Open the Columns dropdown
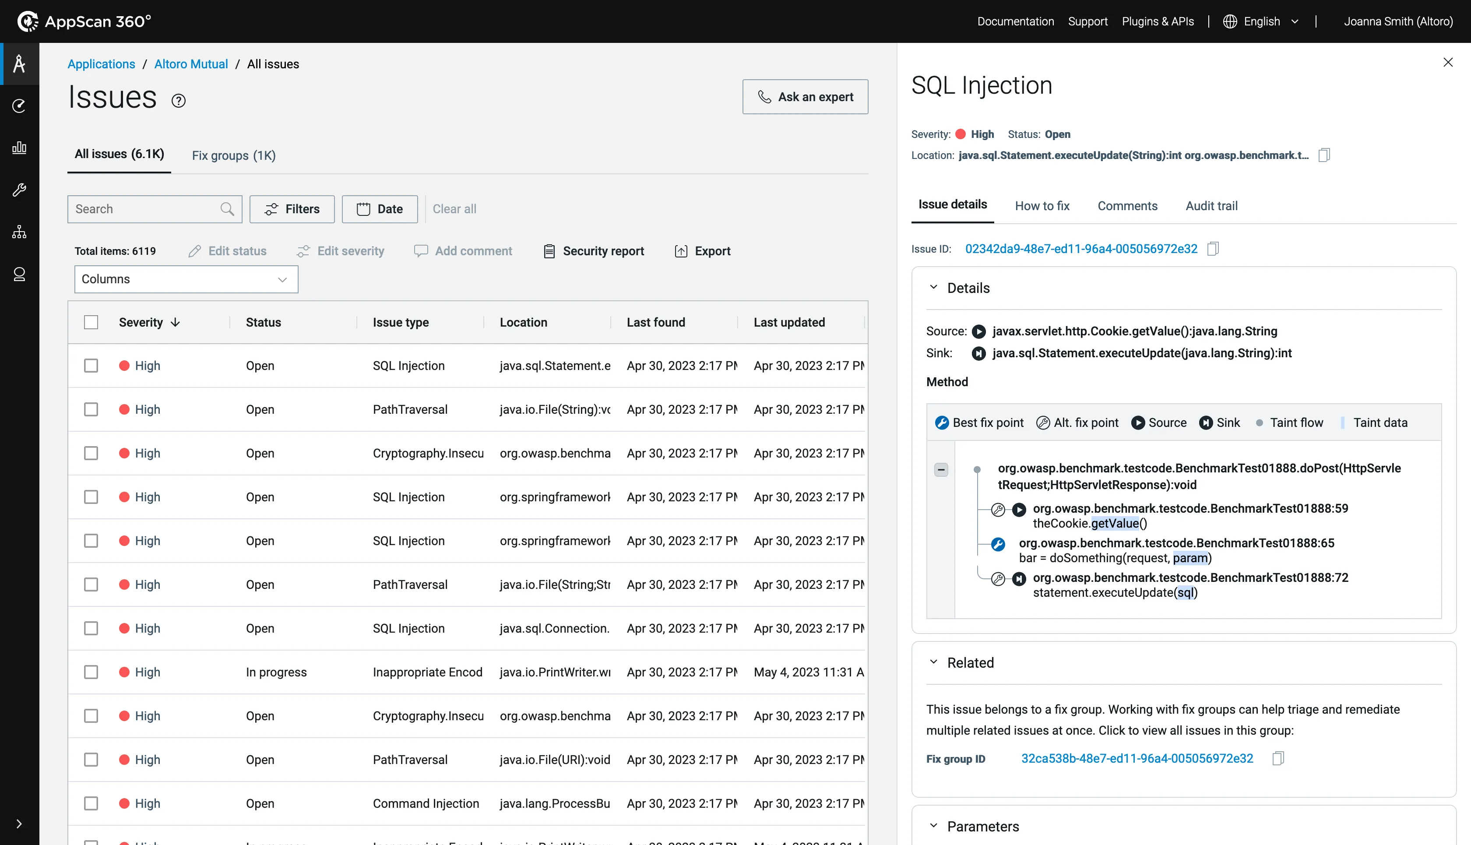Screen dimensions: 1471x845 click(186, 279)
